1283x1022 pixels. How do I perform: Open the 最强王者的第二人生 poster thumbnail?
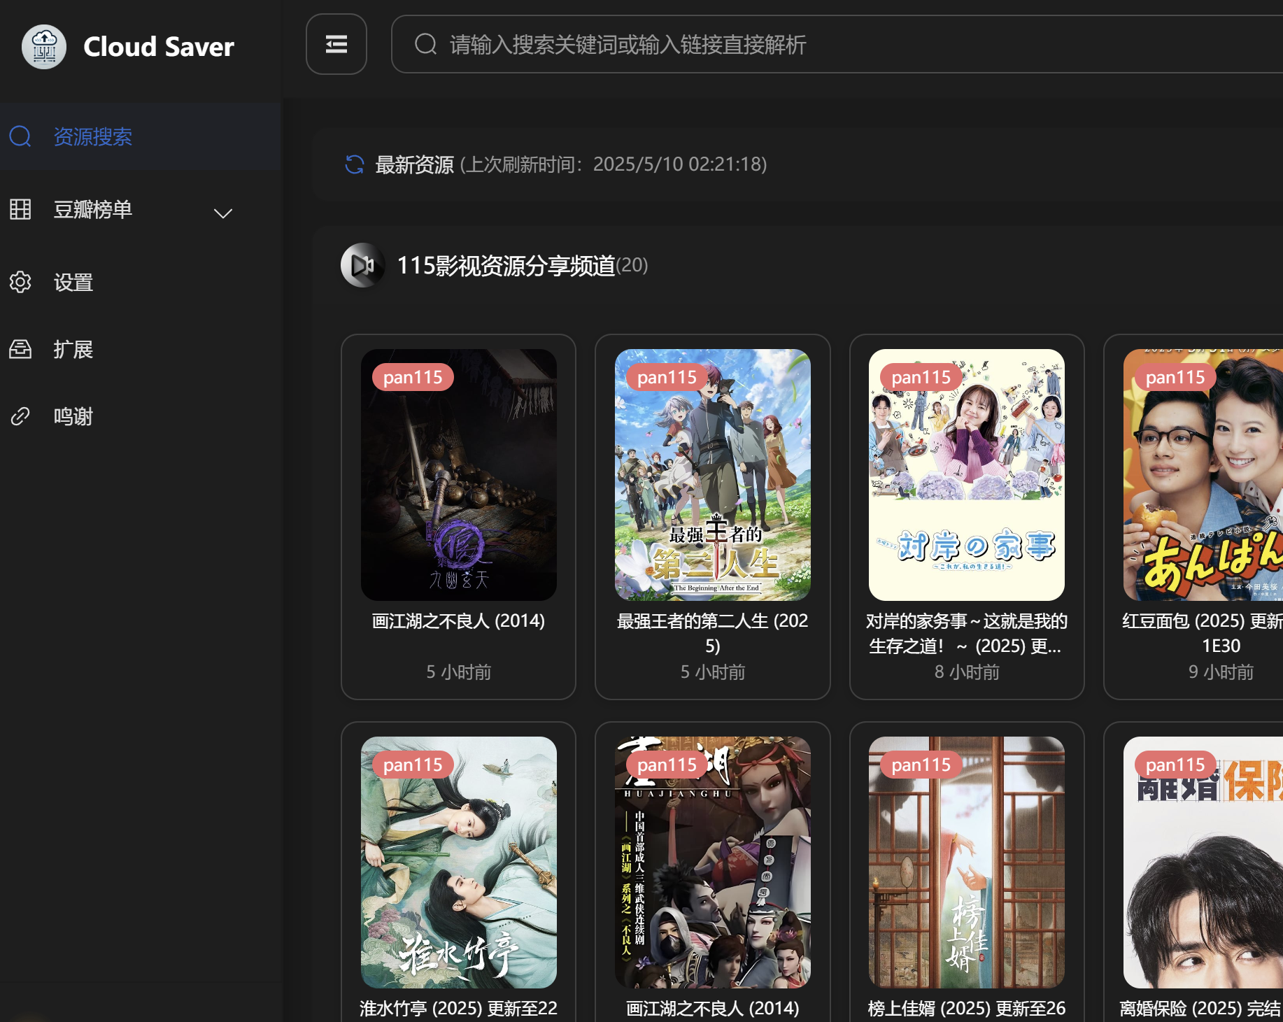(713, 475)
